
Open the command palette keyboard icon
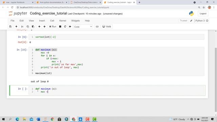[x=97, y=26]
